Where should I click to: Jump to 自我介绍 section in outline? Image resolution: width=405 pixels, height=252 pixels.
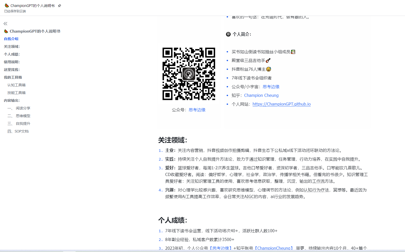11,39
